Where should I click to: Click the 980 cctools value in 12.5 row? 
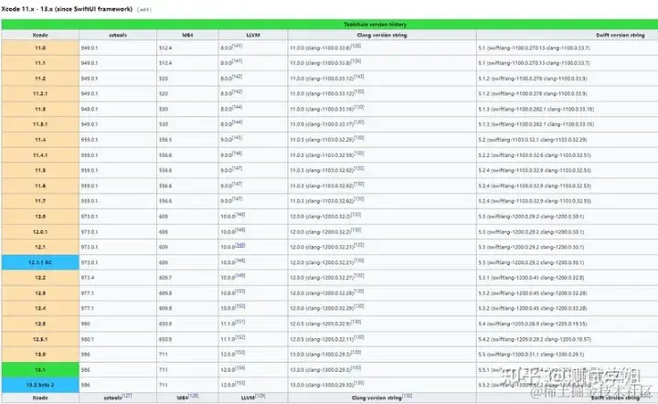pyautogui.click(x=85, y=324)
